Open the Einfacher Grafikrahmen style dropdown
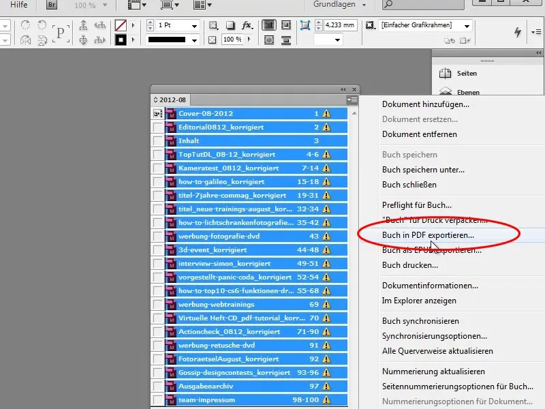Image resolution: width=545 pixels, height=409 pixels. 467,26
